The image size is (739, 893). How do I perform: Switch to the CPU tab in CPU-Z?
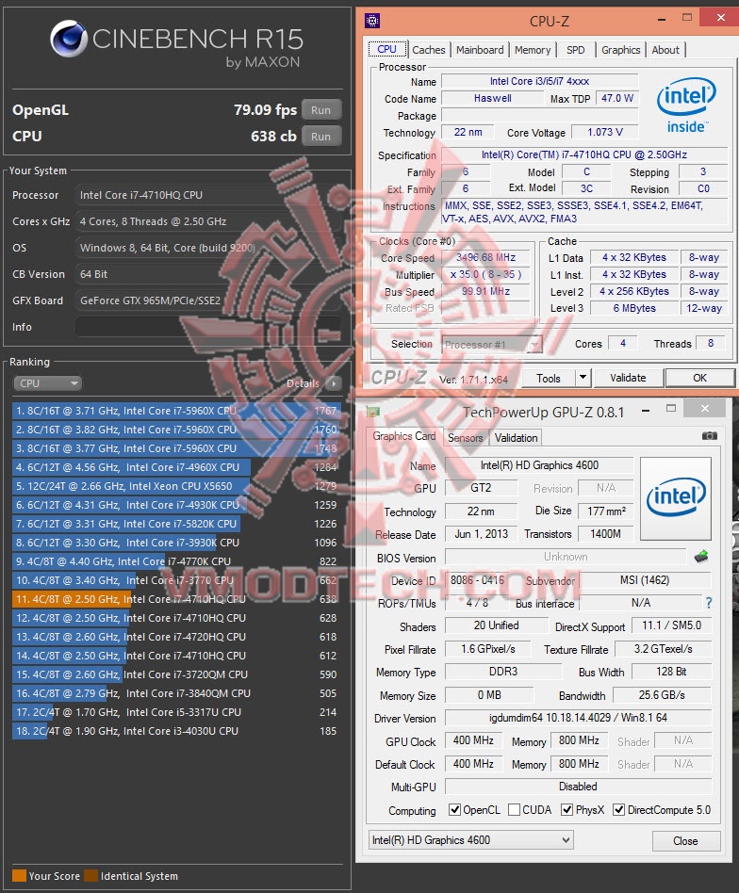386,49
